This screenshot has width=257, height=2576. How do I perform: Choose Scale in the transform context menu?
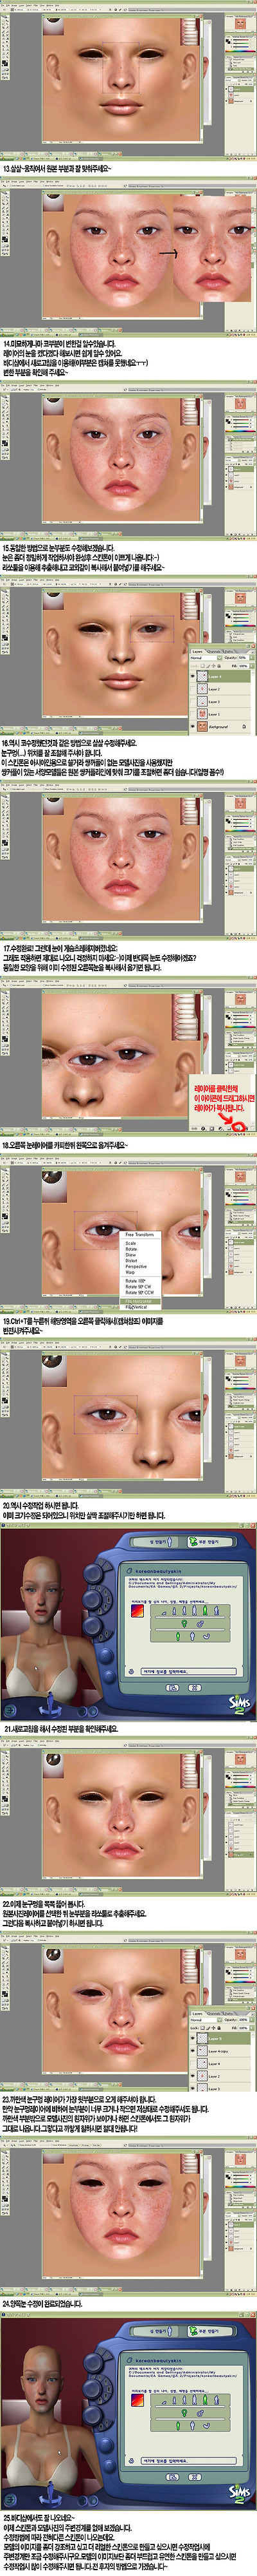[130, 1243]
